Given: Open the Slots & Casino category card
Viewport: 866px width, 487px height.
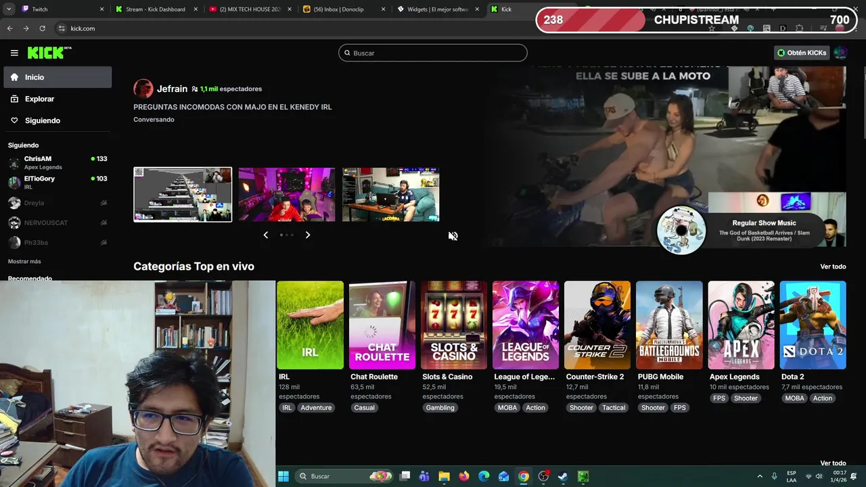Looking at the screenshot, I should click(x=454, y=325).
